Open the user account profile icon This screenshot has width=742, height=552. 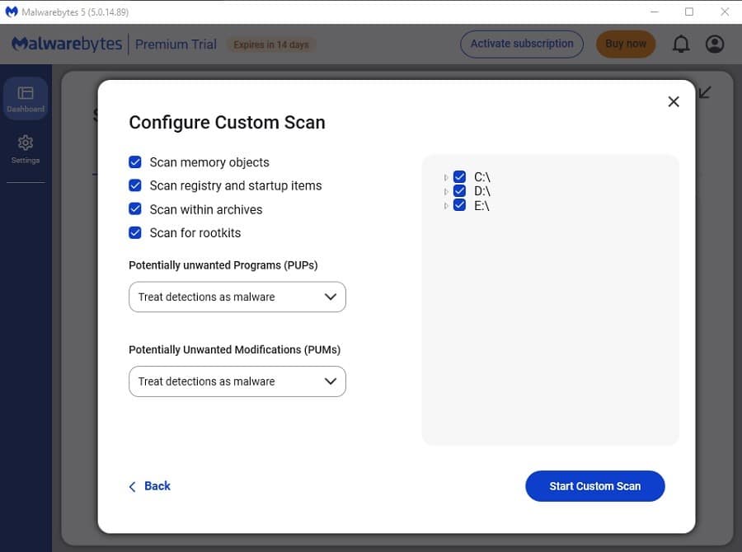coord(715,44)
